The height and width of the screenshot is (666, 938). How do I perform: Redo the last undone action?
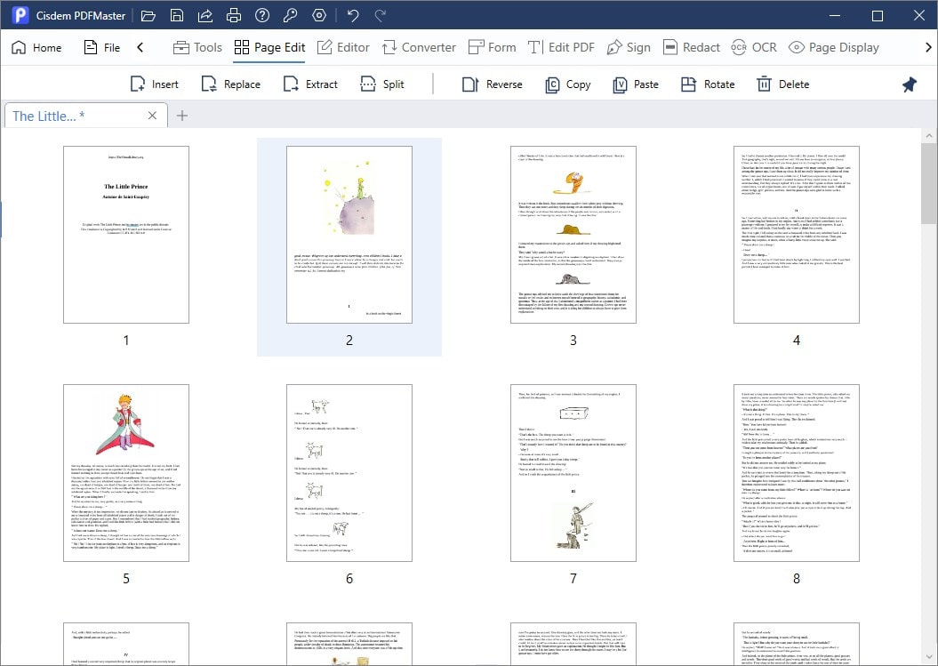381,15
